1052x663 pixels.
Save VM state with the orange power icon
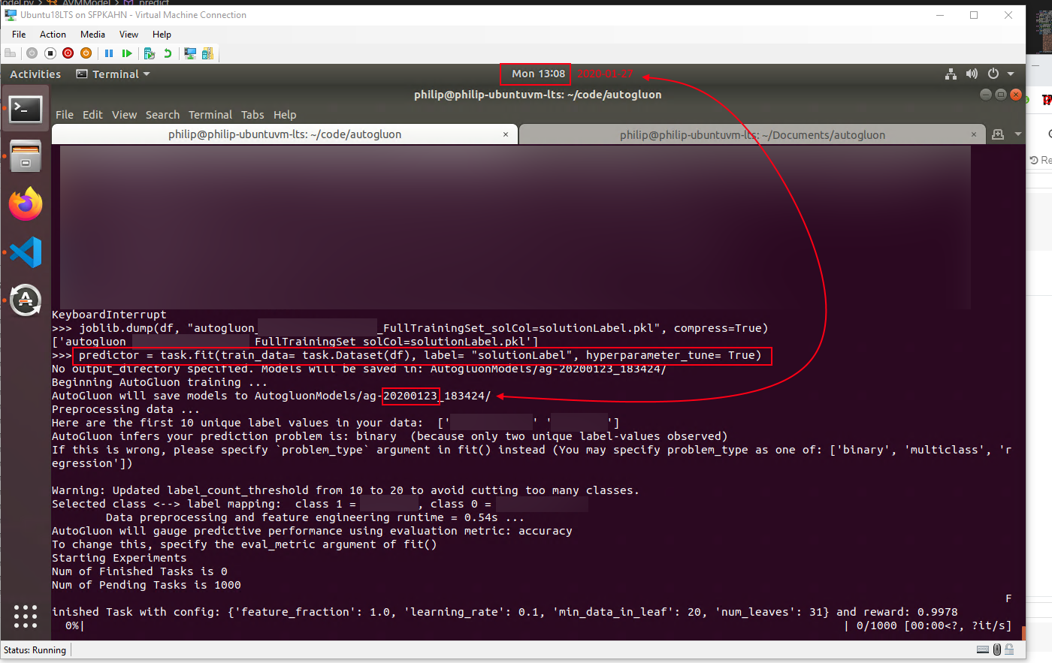tap(86, 53)
